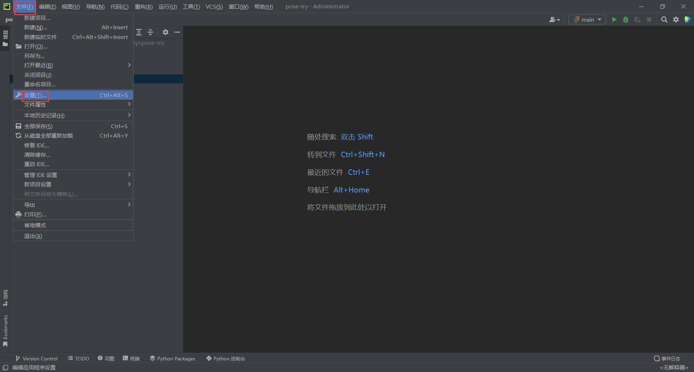Viewport: 694px width, 372px height.
Task: Expand 管理 IDE 设置 submenu
Action: pos(73,175)
